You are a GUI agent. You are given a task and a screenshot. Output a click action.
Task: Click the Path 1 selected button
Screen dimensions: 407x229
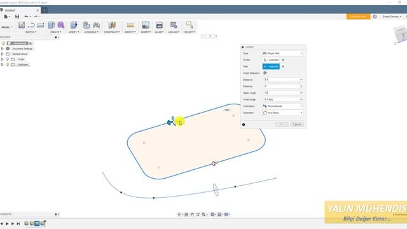point(271,67)
